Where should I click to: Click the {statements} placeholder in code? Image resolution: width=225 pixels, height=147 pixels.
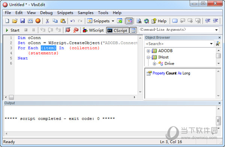click(x=43, y=53)
